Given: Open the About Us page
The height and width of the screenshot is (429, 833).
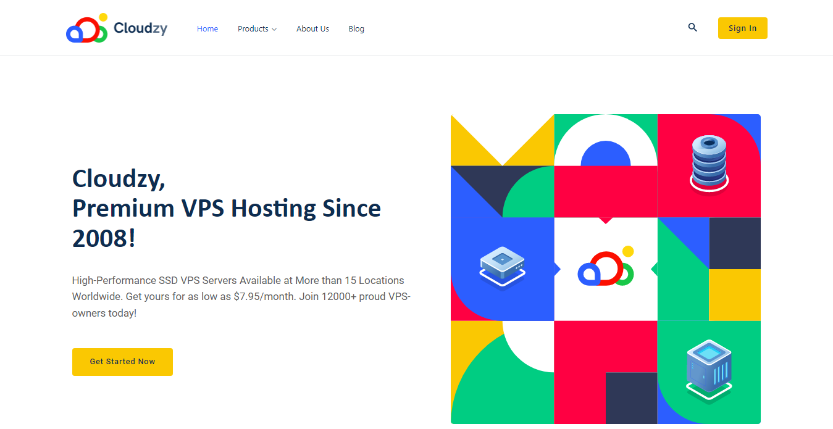Looking at the screenshot, I should [x=312, y=28].
